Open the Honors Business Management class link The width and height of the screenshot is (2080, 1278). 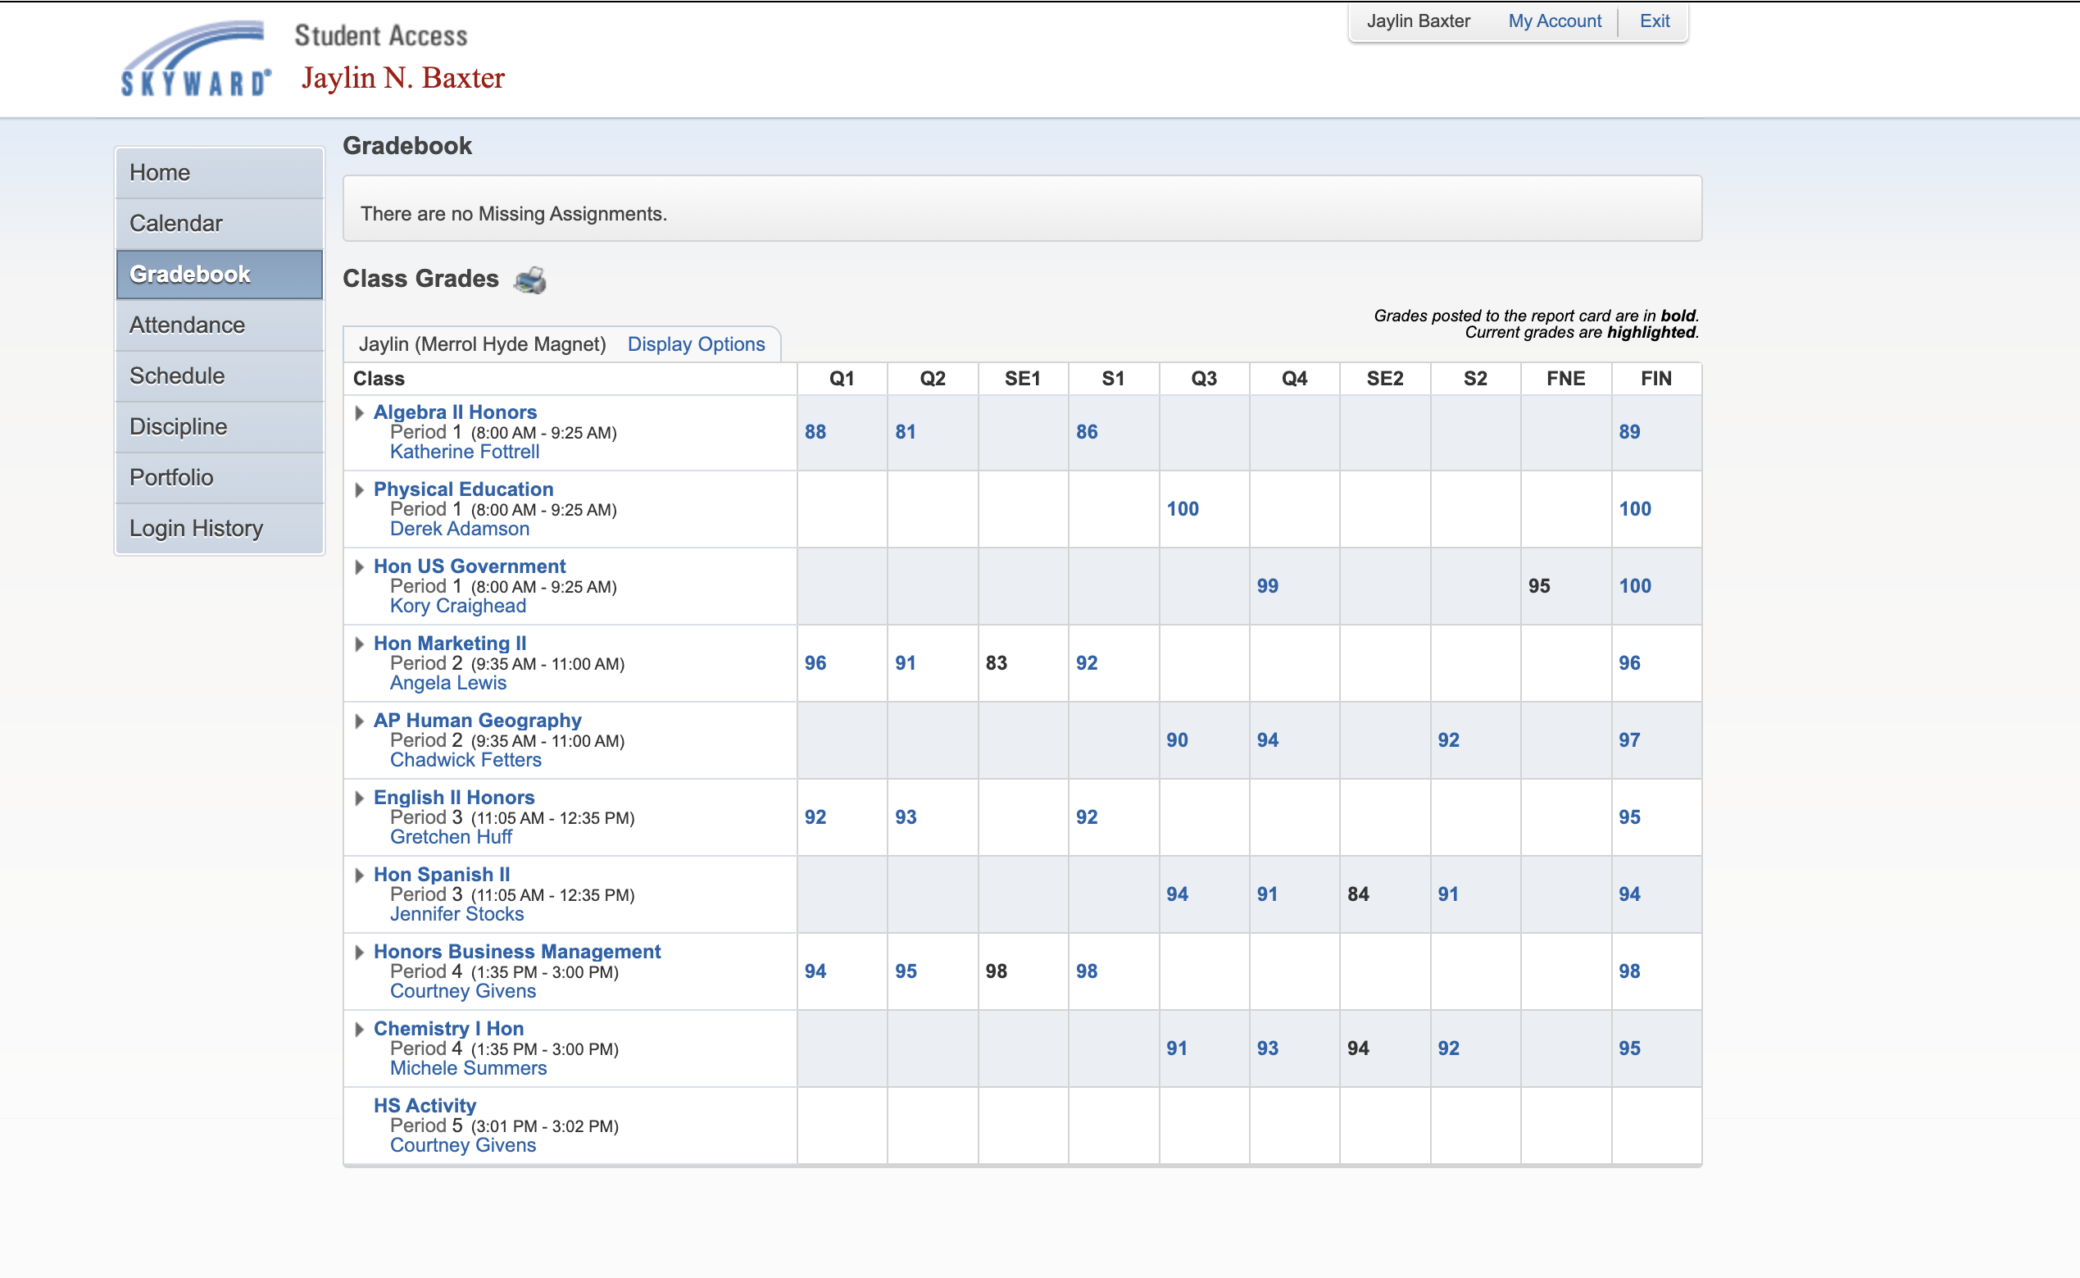[x=517, y=951]
